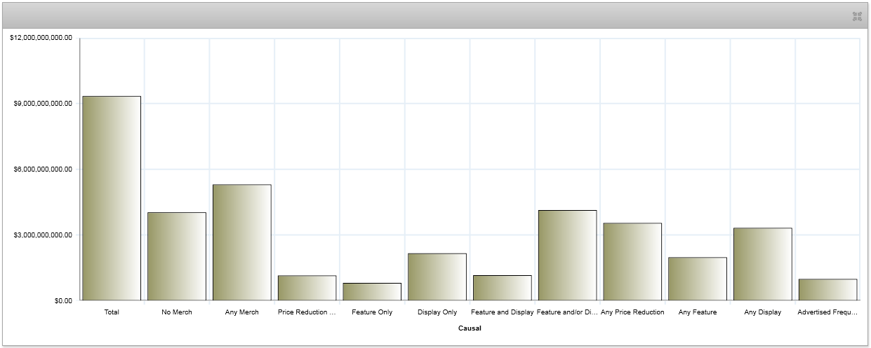
Task: Click the No Merch bar
Action: tap(177, 256)
